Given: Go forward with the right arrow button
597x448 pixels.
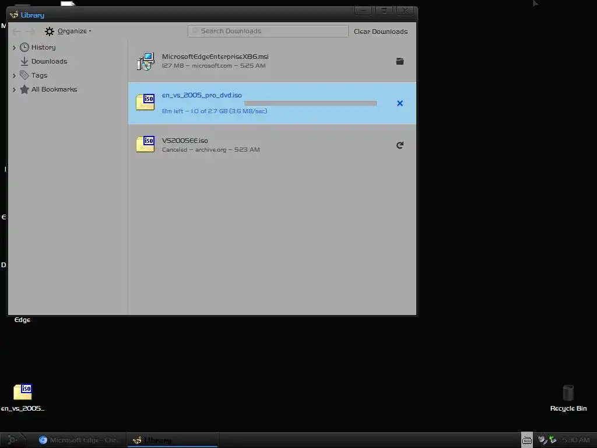Looking at the screenshot, I should pos(30,32).
